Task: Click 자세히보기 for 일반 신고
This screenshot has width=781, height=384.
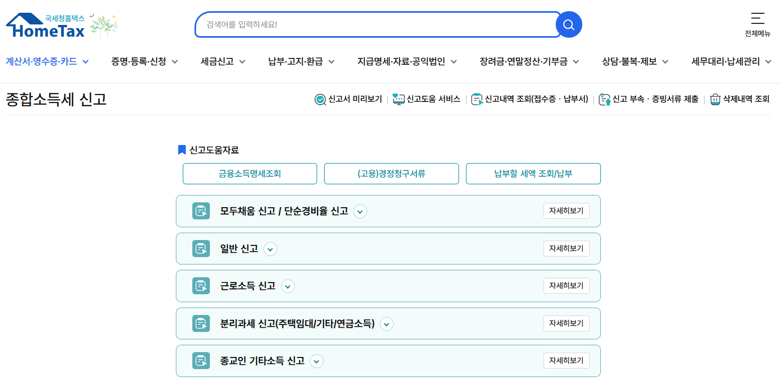Action: pos(566,249)
